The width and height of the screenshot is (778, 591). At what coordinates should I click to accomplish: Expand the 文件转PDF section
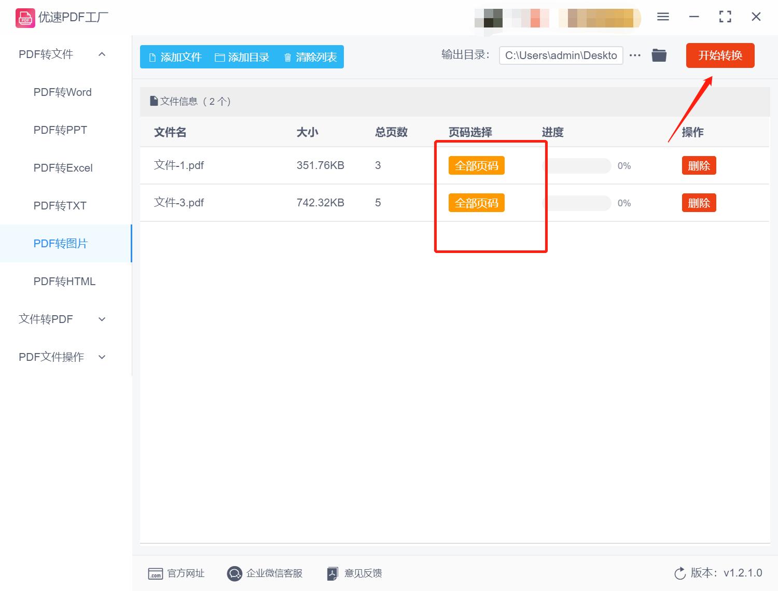[x=102, y=319]
